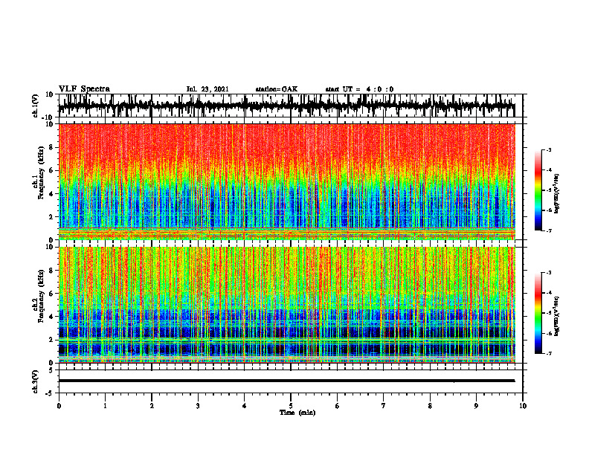589x455 pixels.
Task: Click the "3" tick on Time axis
Action: pos(198,406)
